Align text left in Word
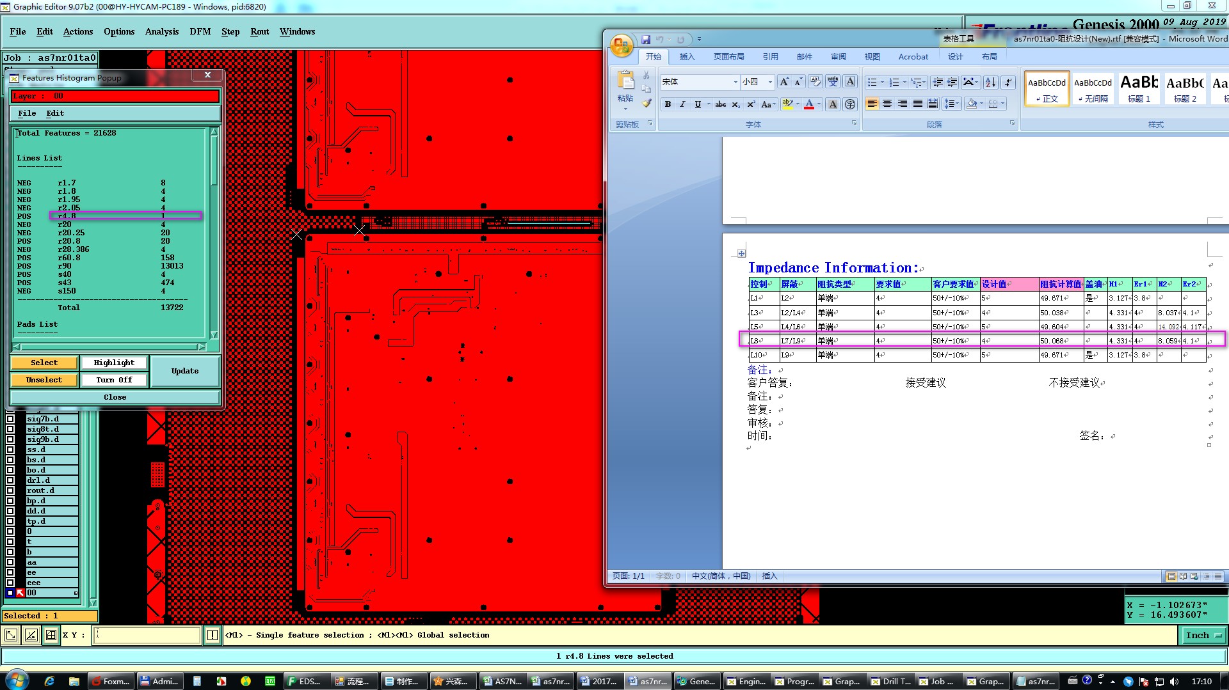 point(872,104)
